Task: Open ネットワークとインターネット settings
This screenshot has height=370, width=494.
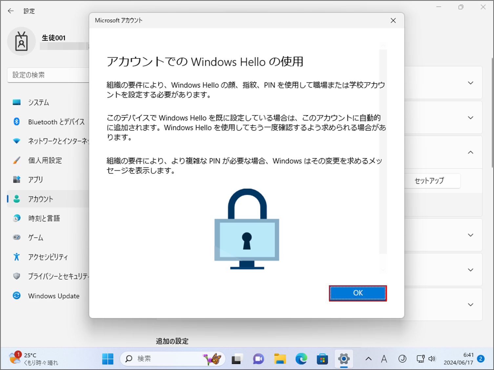Action: coord(48,141)
